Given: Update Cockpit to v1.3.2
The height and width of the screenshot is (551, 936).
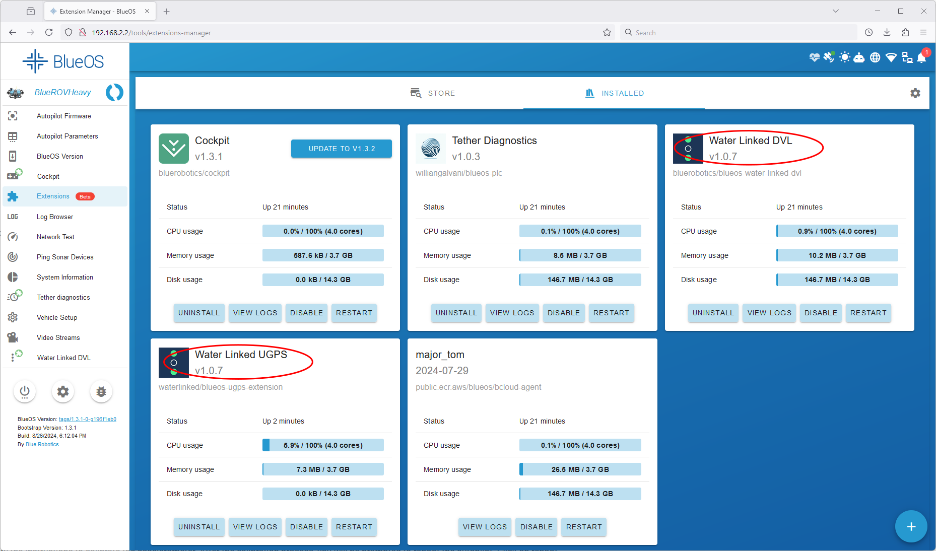Looking at the screenshot, I should (x=342, y=149).
